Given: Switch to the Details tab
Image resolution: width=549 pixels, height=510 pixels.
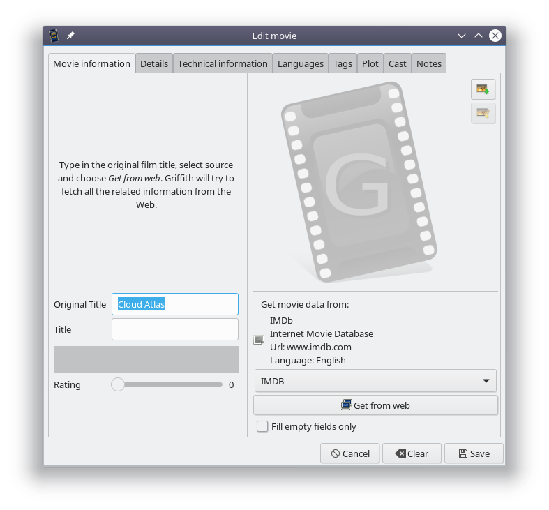Looking at the screenshot, I should pyautogui.click(x=154, y=63).
